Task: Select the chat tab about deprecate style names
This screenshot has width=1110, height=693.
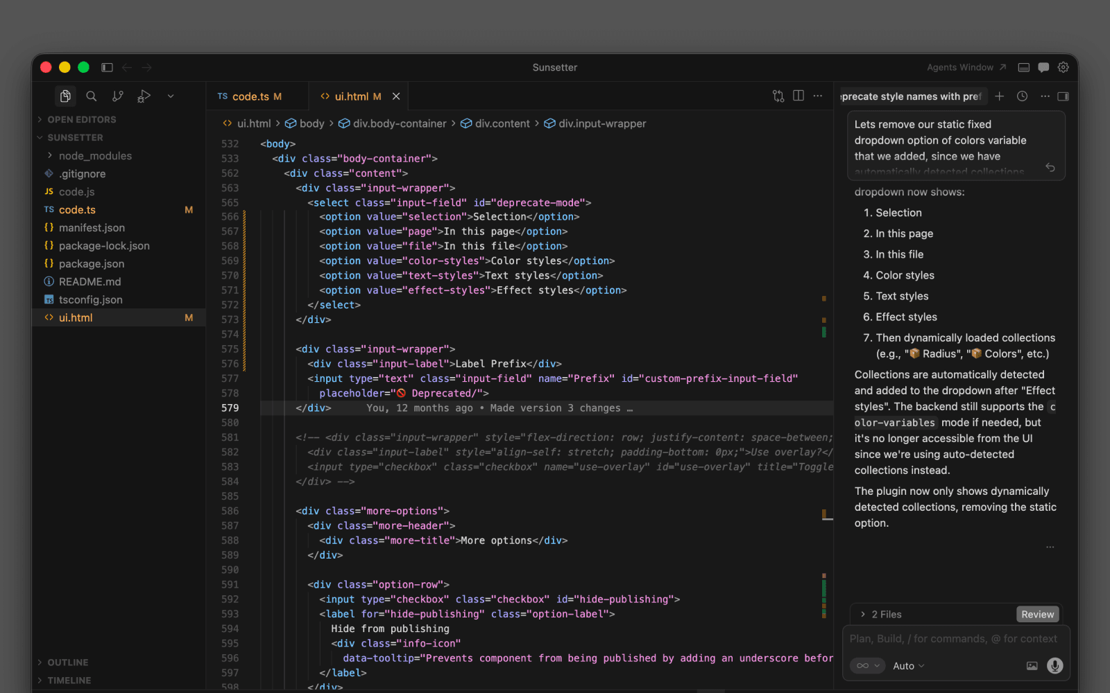Action: 912,96
